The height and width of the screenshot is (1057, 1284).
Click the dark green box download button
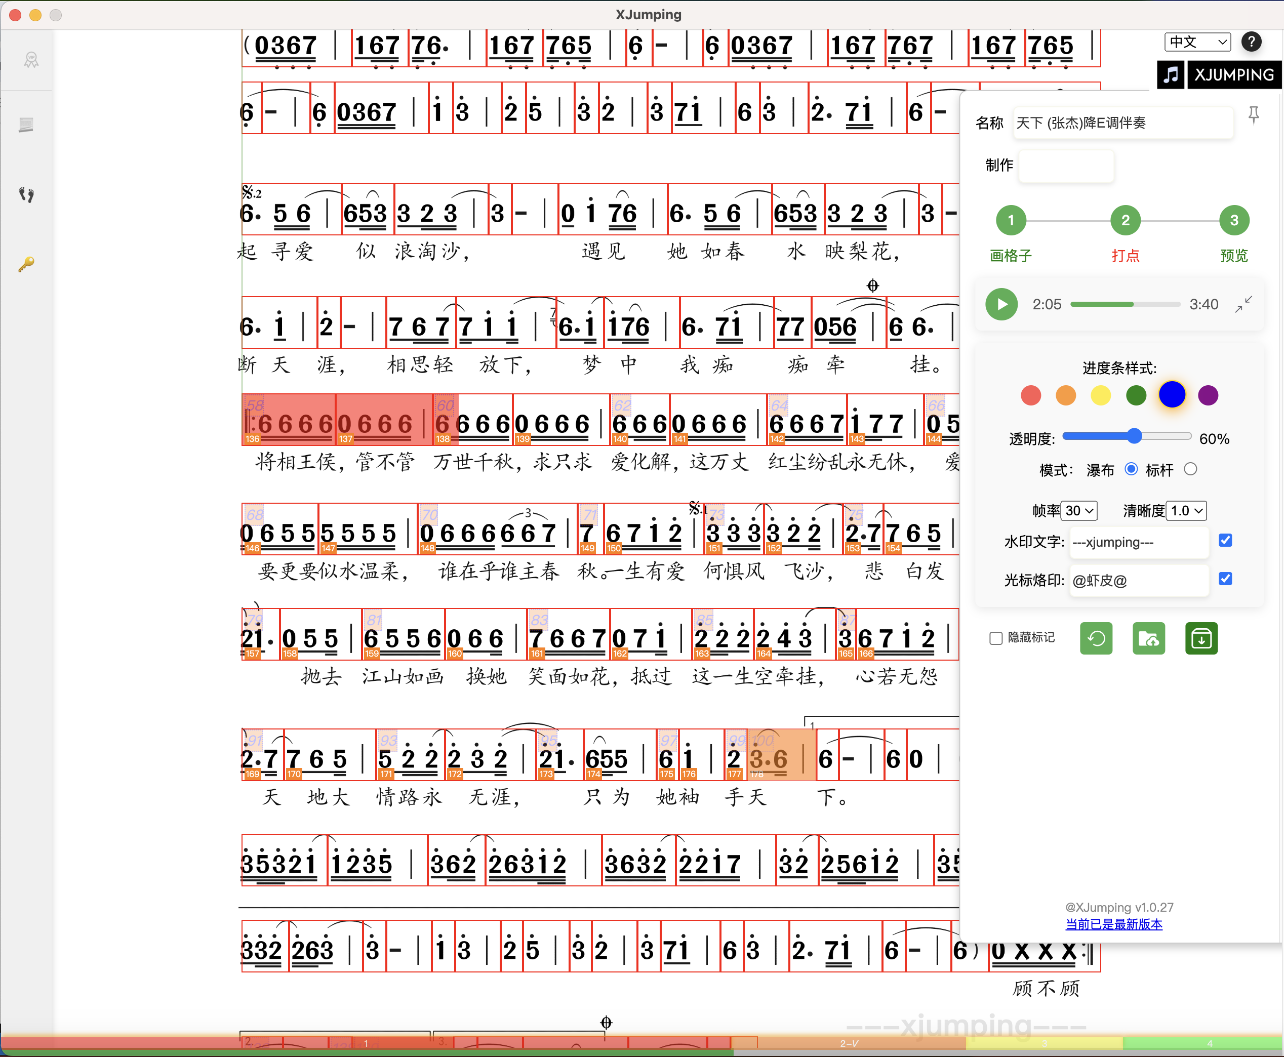1201,638
